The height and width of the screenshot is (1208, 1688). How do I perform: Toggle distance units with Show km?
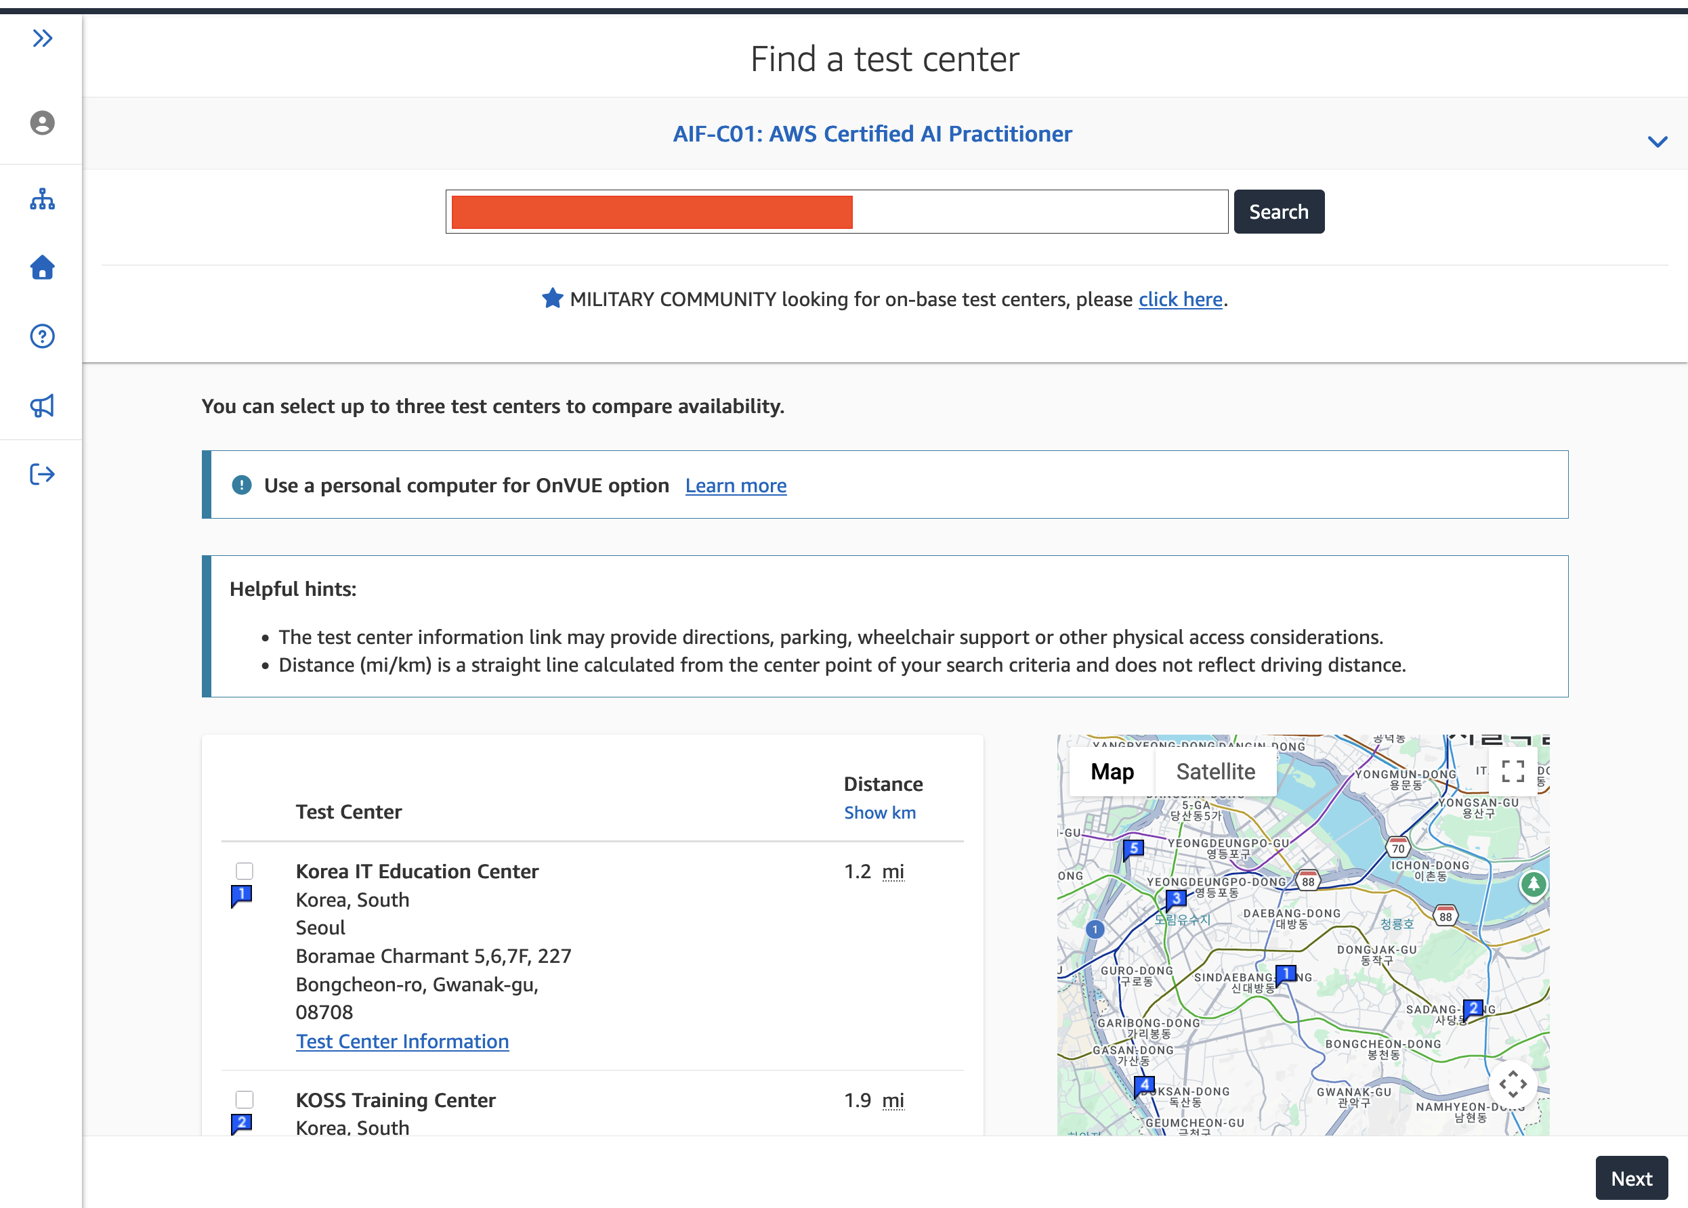click(x=880, y=813)
